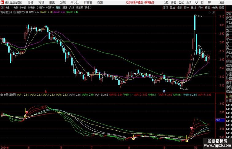Switch to 15分钟 period tab
This screenshot has width=232, height=149.
click(x=32, y=8)
